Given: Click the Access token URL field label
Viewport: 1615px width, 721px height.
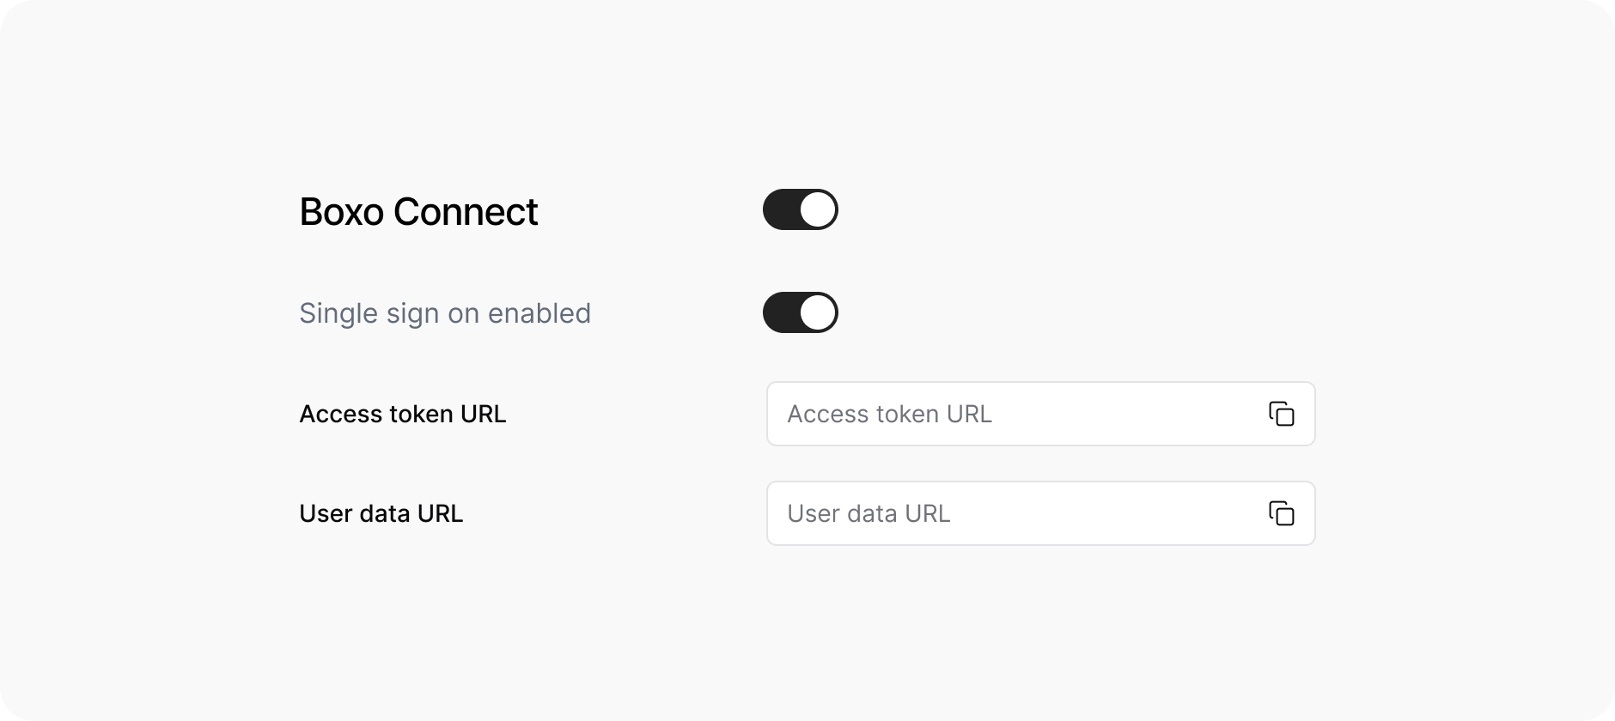Looking at the screenshot, I should (x=402, y=414).
